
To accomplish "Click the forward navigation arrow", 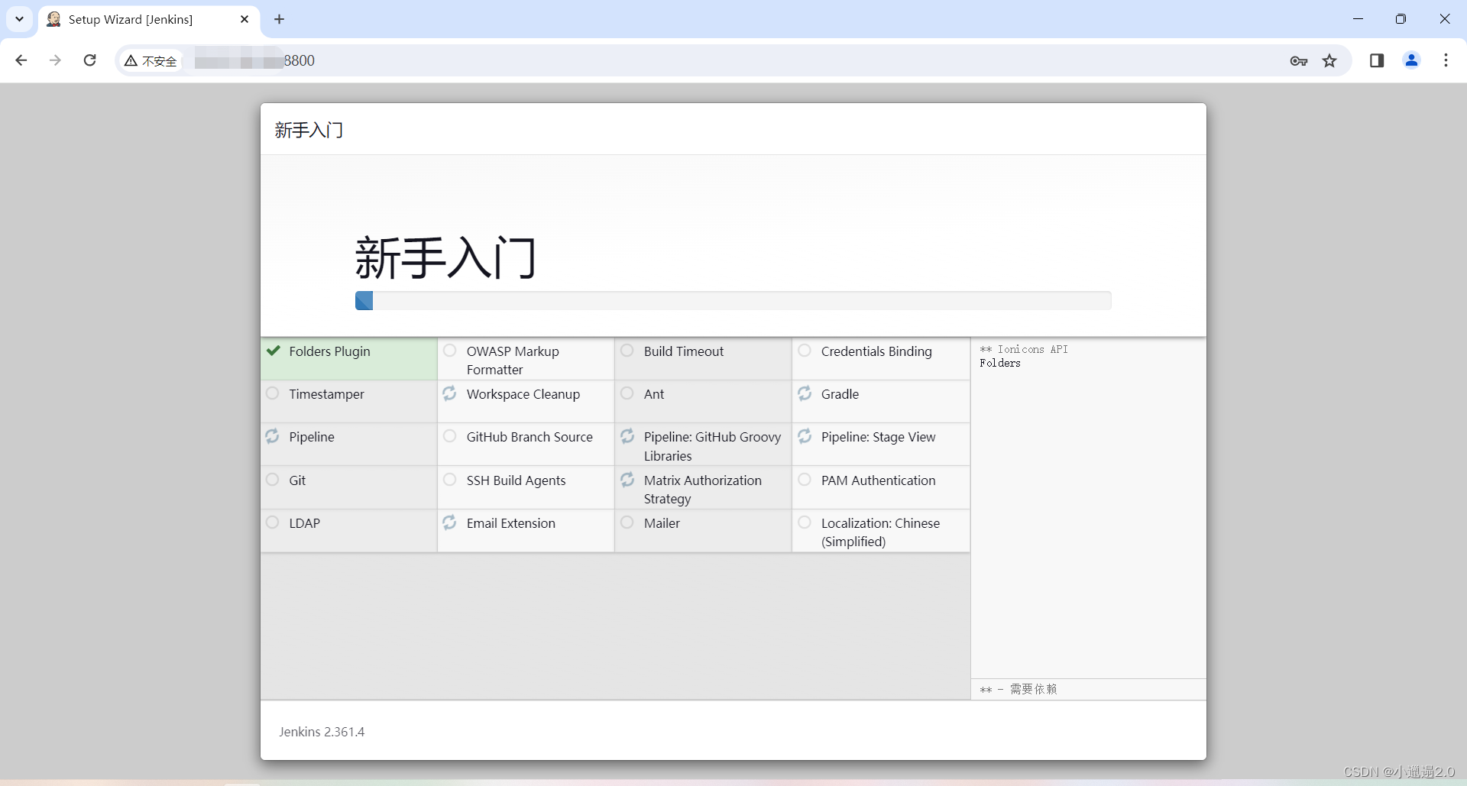I will click(x=55, y=60).
